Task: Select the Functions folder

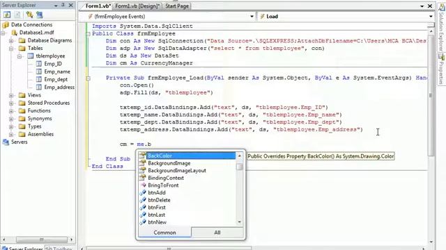Action: click(x=39, y=110)
